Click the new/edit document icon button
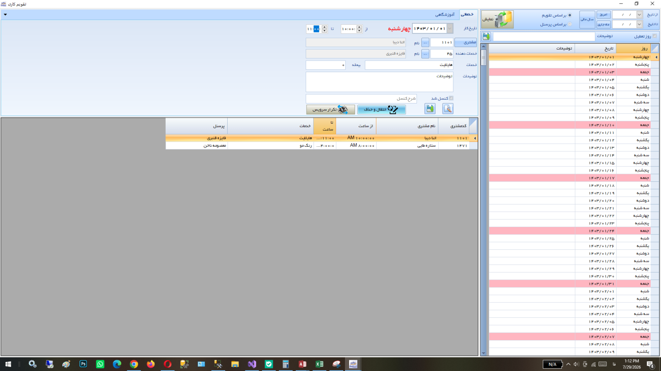This screenshot has width=661, height=371. (448, 108)
